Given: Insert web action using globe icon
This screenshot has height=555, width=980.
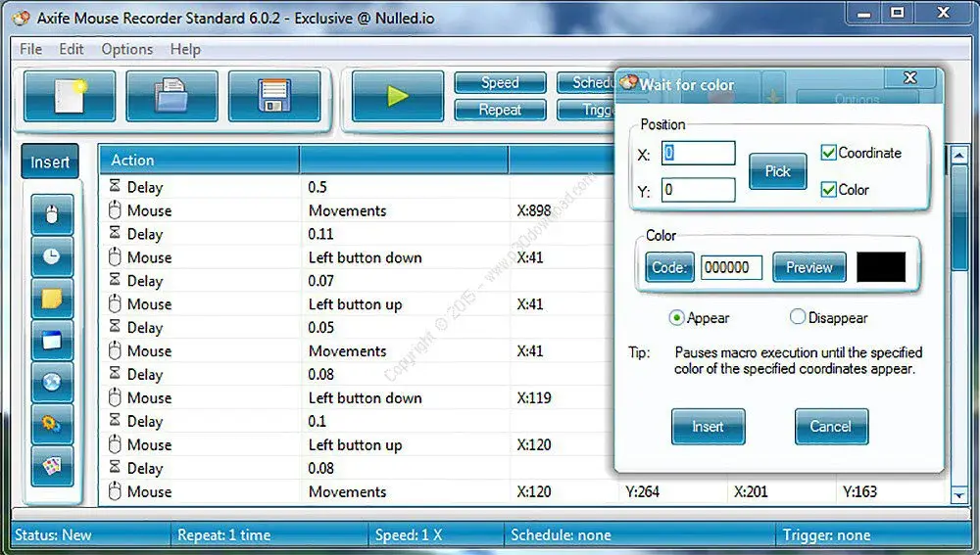Looking at the screenshot, I should [x=52, y=382].
